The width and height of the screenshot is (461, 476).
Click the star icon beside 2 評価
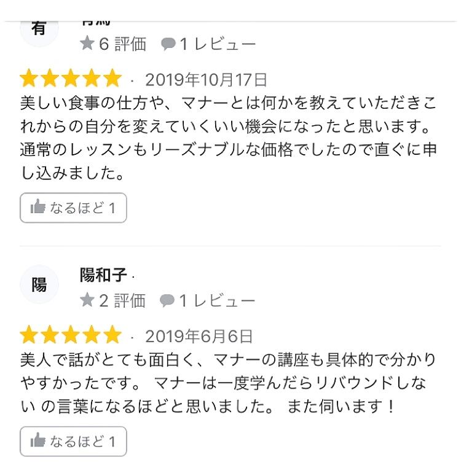click(x=87, y=300)
